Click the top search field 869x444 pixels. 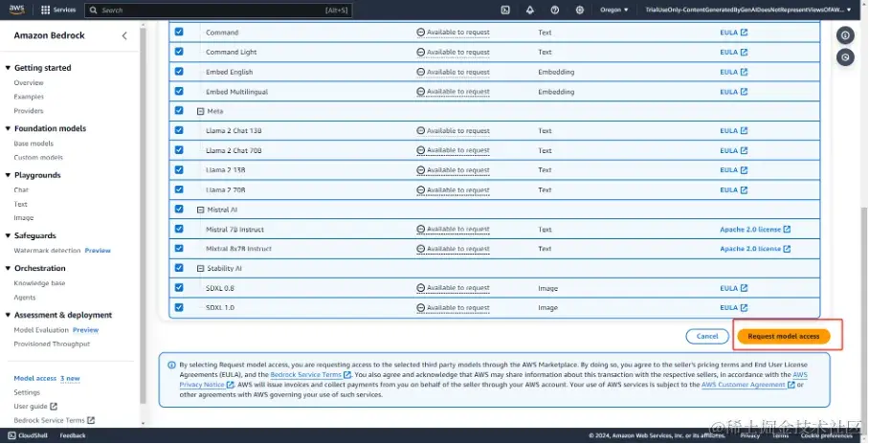[x=218, y=10]
